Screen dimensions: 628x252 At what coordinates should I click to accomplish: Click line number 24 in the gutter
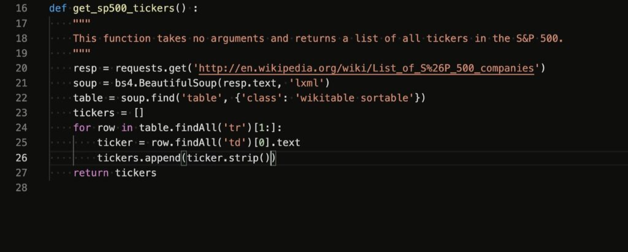point(20,128)
